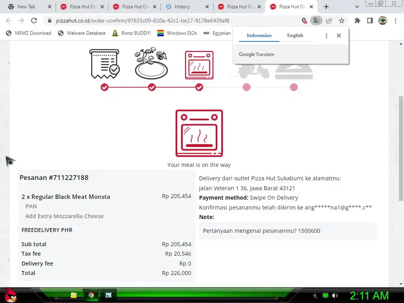Viewport: 404px width, 303px height.
Task: Click the Add Extra Mozzarella Cheese line
Action: pos(64,216)
